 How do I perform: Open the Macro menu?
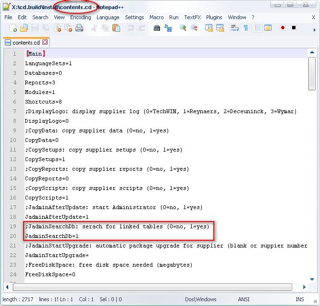tap(157, 17)
